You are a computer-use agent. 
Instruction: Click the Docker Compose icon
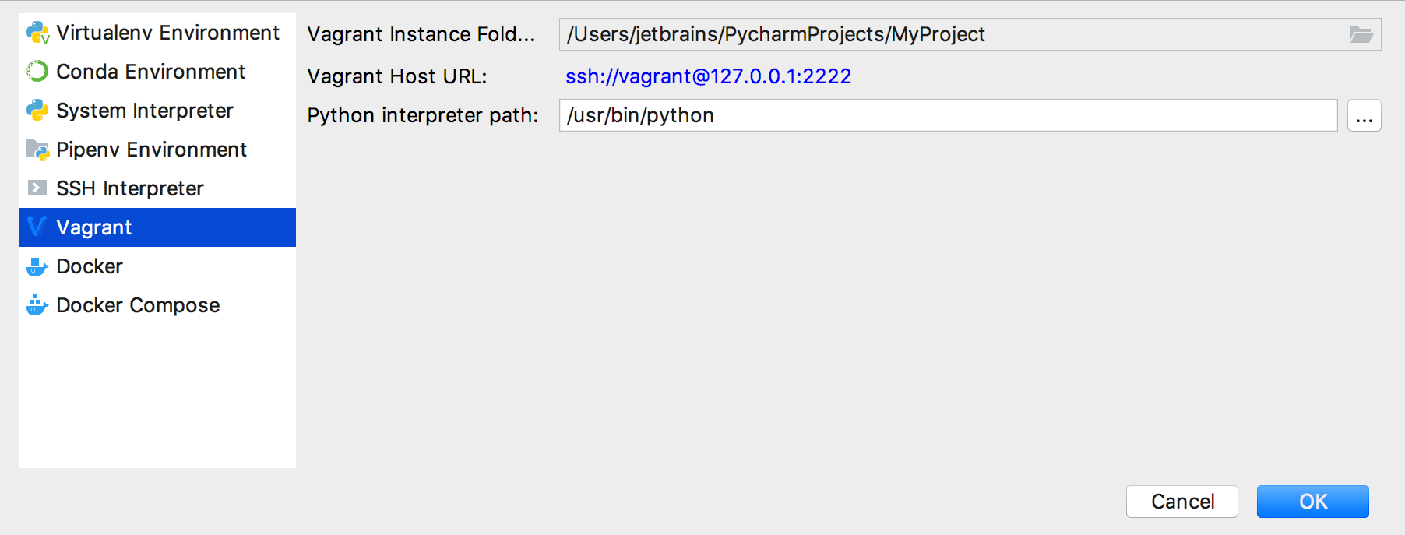[36, 304]
